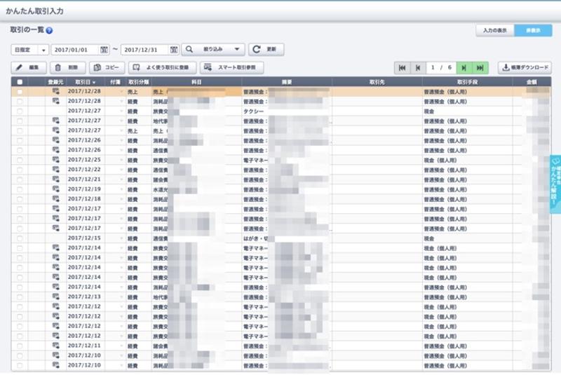561x375 pixels.
Task: Open calendar picker for start date 2017/01/01
Action: 104,50
